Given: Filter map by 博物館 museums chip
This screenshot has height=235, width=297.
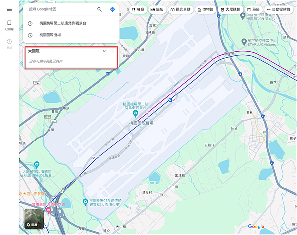Looking at the screenshot, I should tap(205, 9).
